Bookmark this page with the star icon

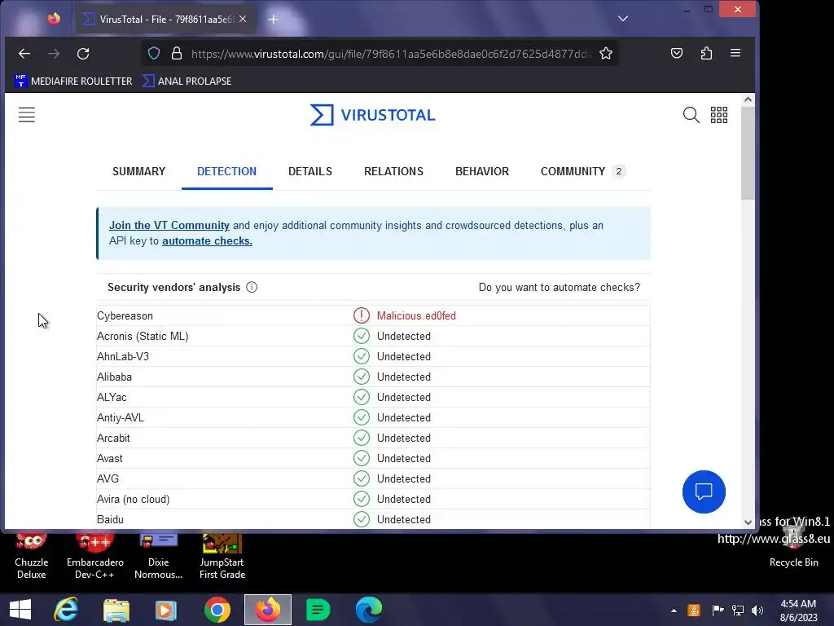click(606, 53)
